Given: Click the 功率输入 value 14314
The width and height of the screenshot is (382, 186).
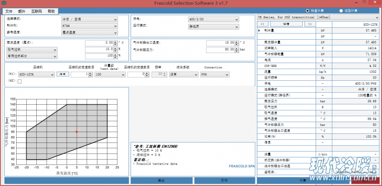Looking at the screenshot, I should (372, 48).
